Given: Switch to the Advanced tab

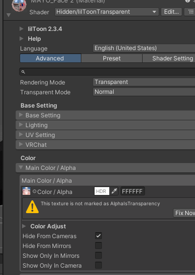Looking at the screenshot, I should (50, 58).
